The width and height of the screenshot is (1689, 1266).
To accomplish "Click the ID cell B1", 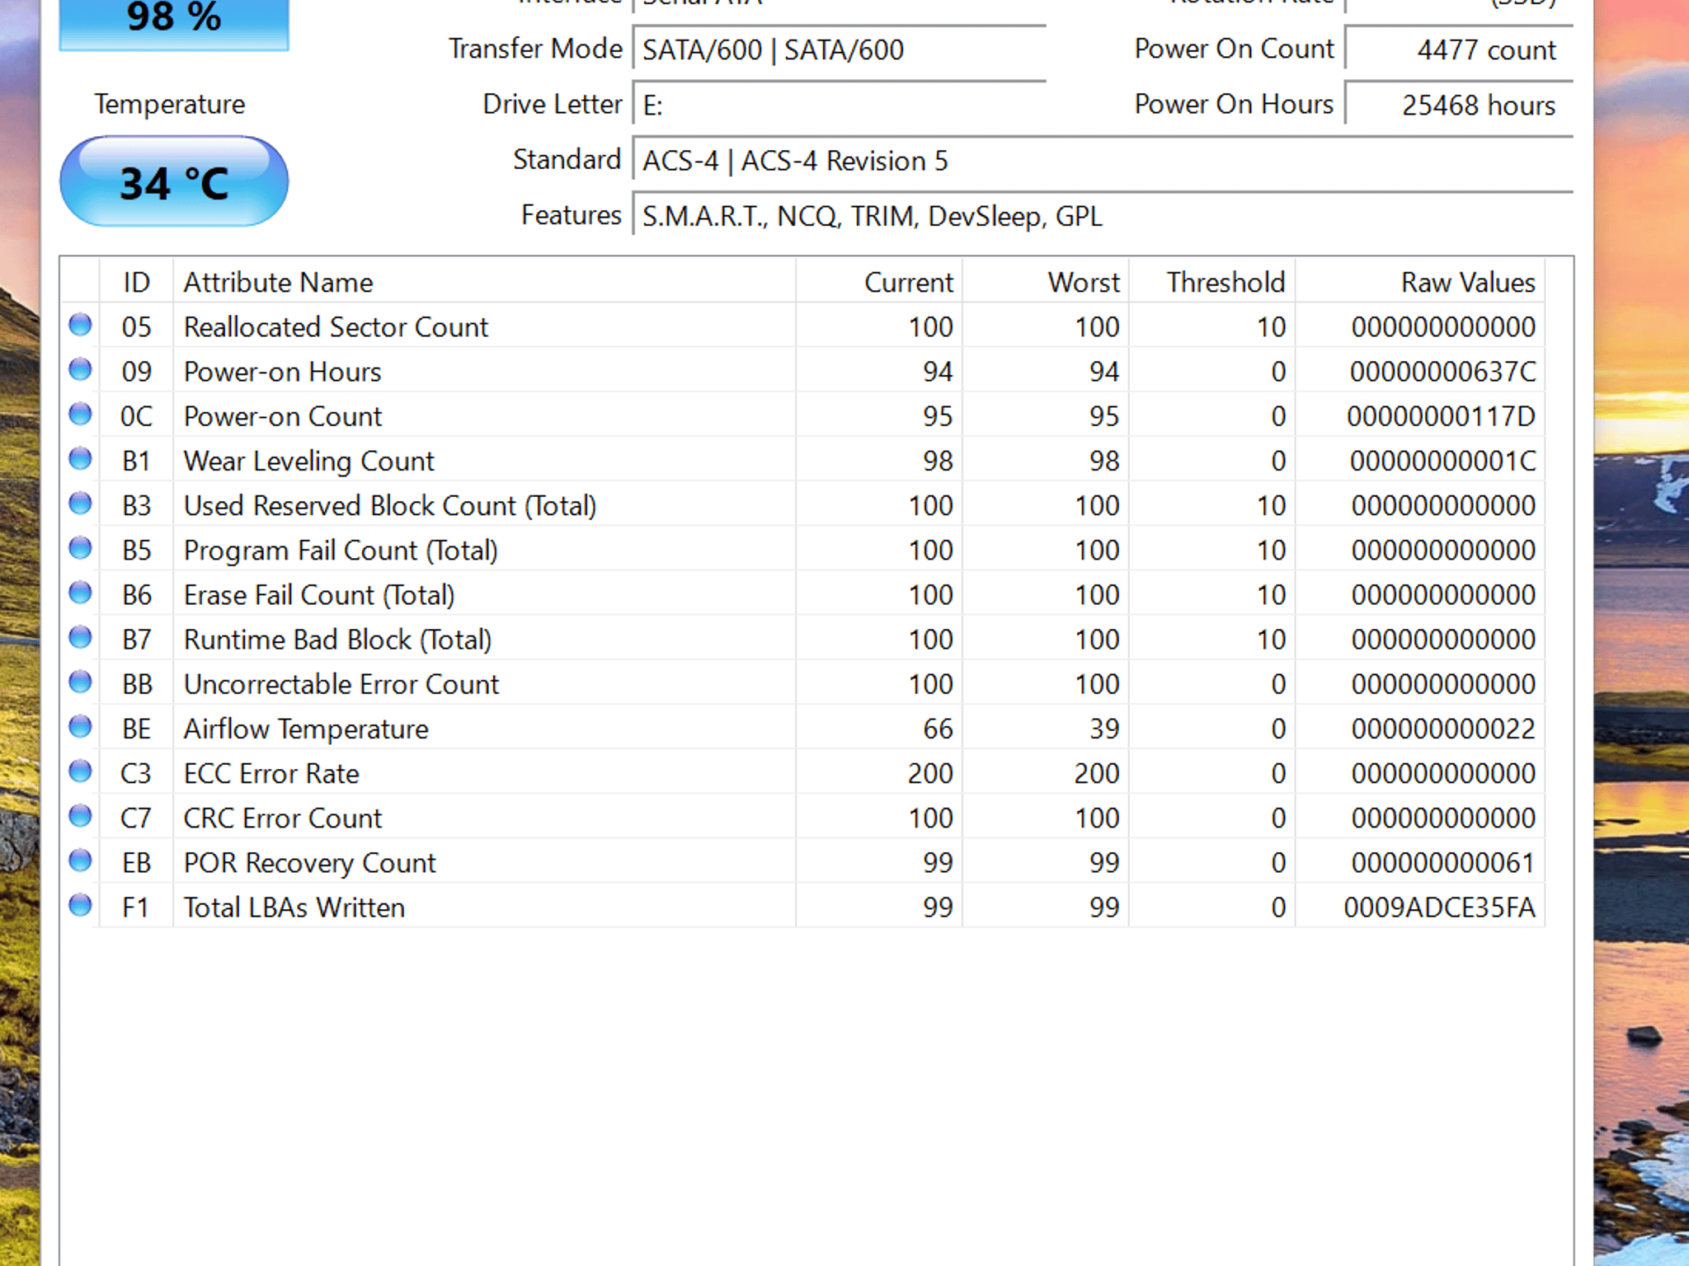I will point(136,461).
